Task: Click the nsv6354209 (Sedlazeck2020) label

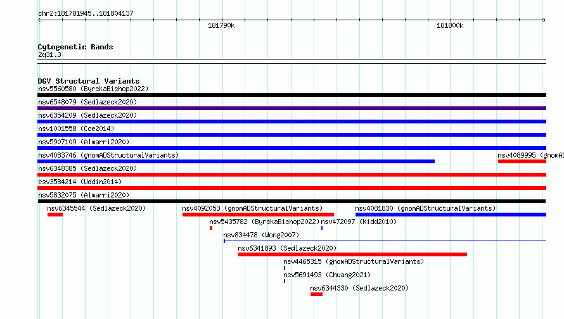Action: click(x=87, y=115)
